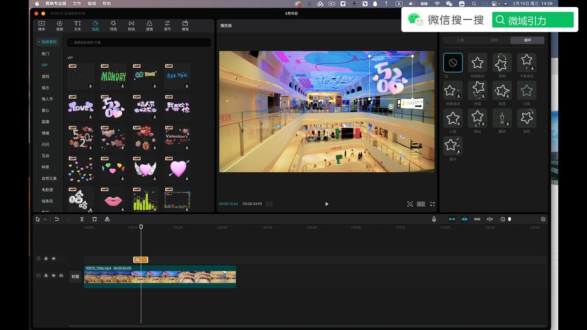Open the 模板 templates tab
Image resolution: width=587 pixels, height=330 pixels.
coord(185,26)
